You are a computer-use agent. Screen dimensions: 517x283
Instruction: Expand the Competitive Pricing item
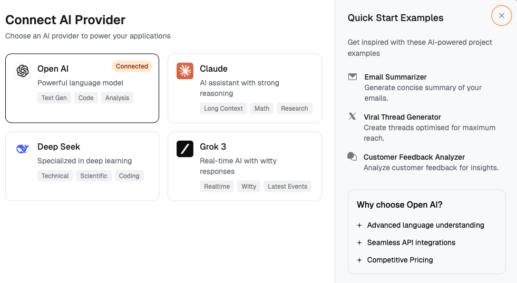pyautogui.click(x=359, y=260)
